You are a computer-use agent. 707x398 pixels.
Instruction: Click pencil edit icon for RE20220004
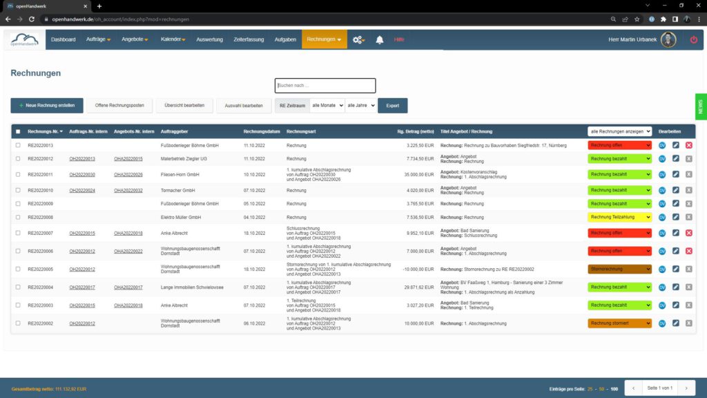[x=676, y=287]
